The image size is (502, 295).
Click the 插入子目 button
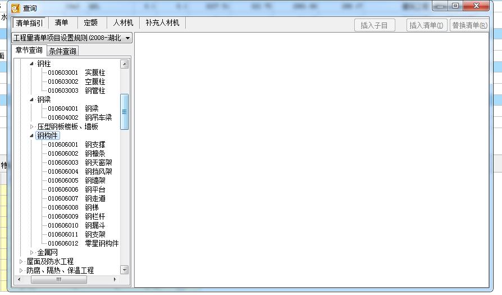(x=375, y=25)
